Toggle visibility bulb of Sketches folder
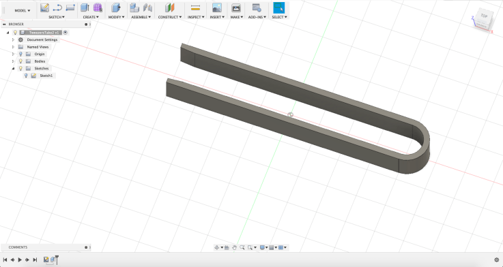 [x=21, y=69]
